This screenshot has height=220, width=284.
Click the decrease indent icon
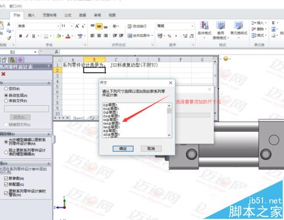coord(115,36)
